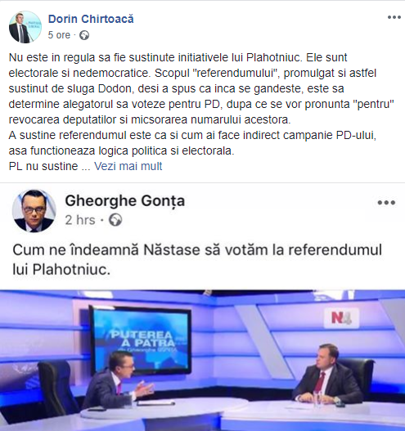The width and height of the screenshot is (405, 431).
Task: Open post options menu for Chirtoacă's post
Action: click(x=394, y=17)
